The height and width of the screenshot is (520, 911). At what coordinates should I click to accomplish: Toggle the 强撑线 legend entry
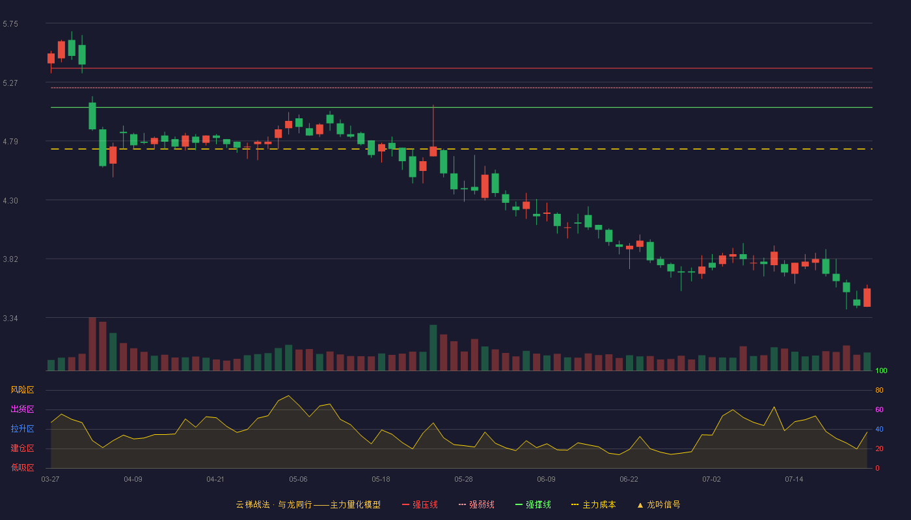click(533, 504)
